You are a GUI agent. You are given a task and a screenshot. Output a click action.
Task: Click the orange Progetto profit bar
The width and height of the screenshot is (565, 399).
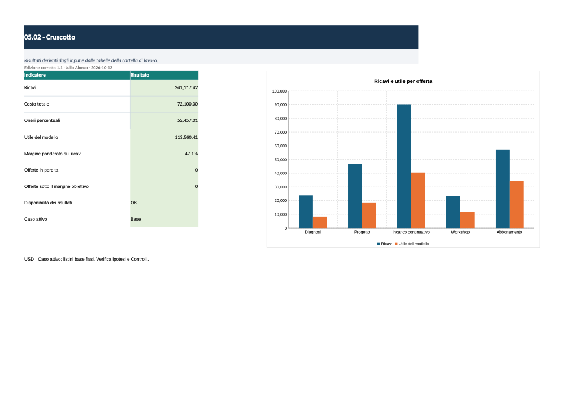tap(369, 215)
